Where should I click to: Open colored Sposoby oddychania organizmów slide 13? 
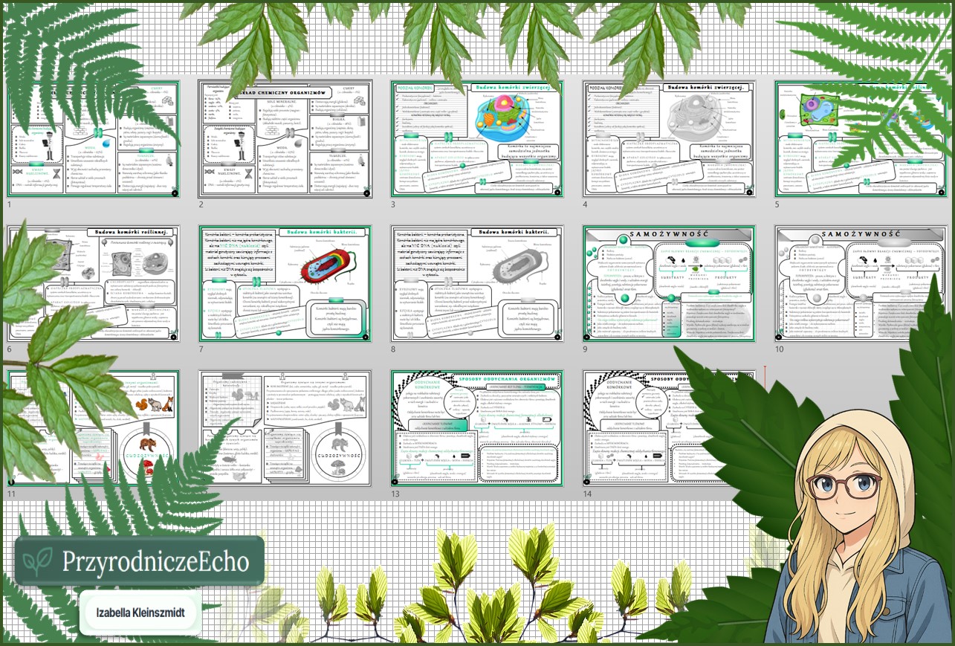pos(477,428)
